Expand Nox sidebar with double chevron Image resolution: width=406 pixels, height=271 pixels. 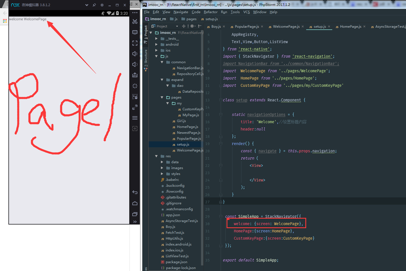[135, 222]
